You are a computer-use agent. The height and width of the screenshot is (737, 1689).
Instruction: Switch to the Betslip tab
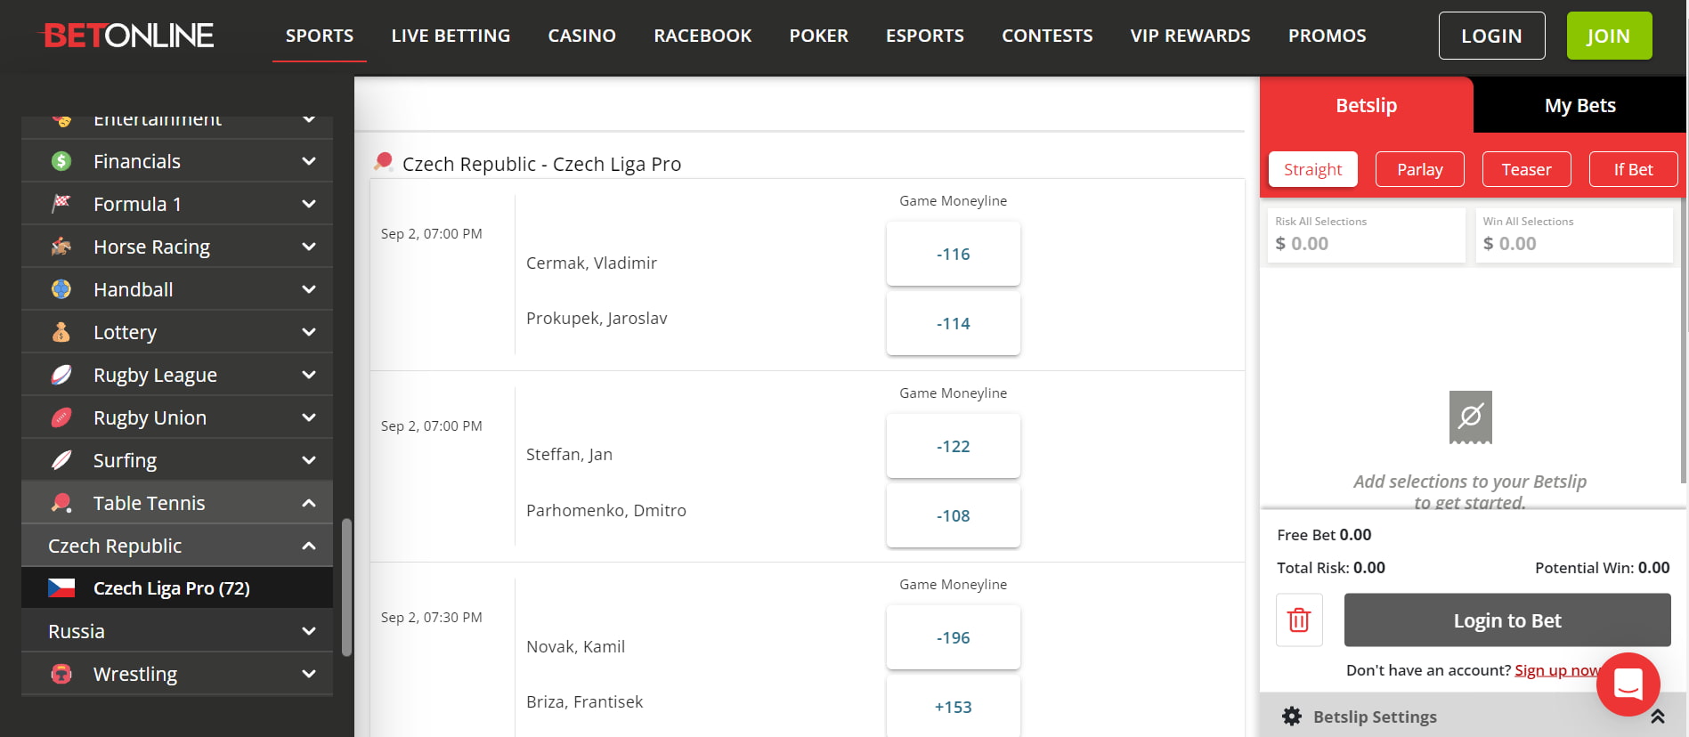tap(1367, 105)
